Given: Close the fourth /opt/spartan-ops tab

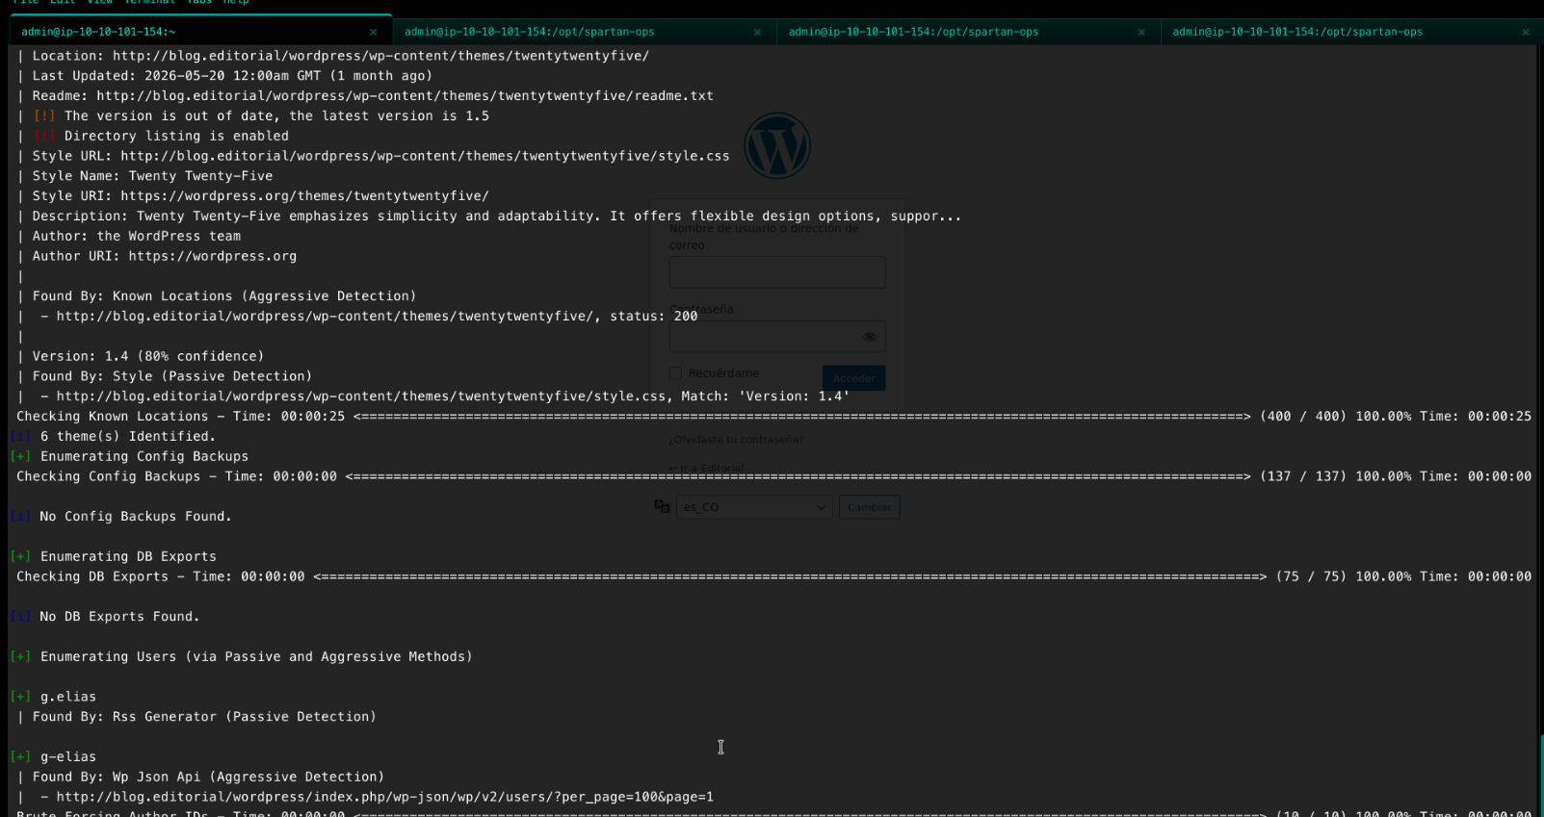Looking at the screenshot, I should 1525,32.
